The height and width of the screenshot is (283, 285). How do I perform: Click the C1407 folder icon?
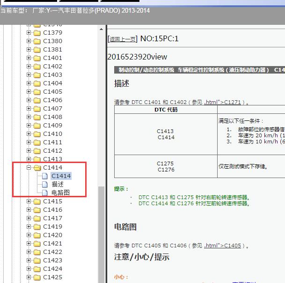(37, 109)
